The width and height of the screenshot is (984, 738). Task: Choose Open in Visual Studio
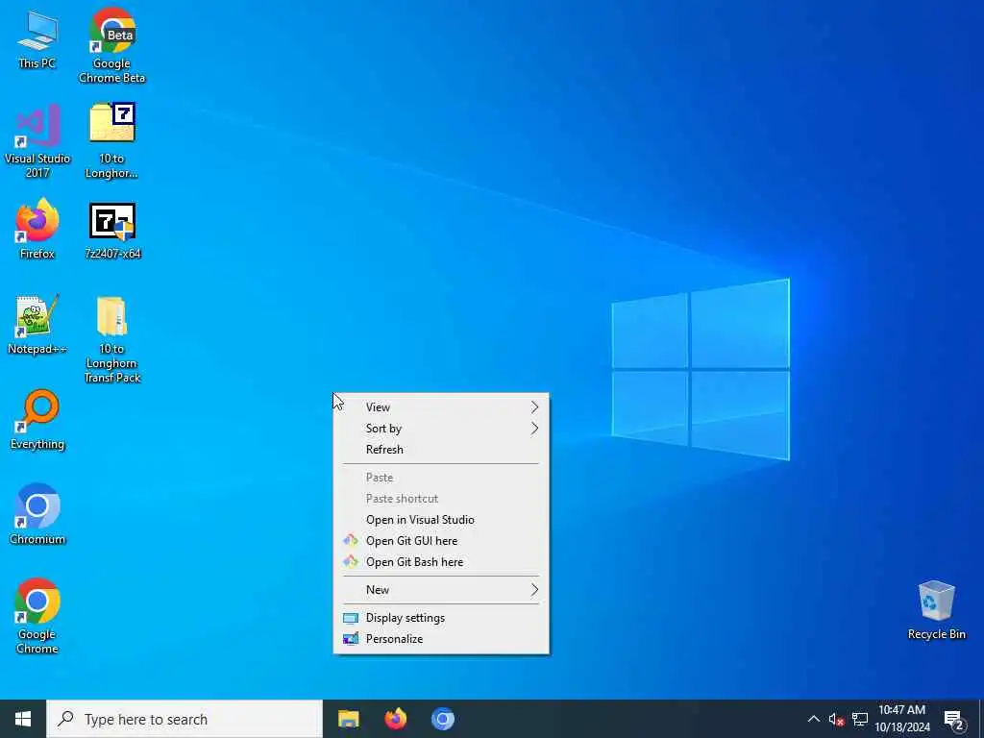pyautogui.click(x=441, y=520)
